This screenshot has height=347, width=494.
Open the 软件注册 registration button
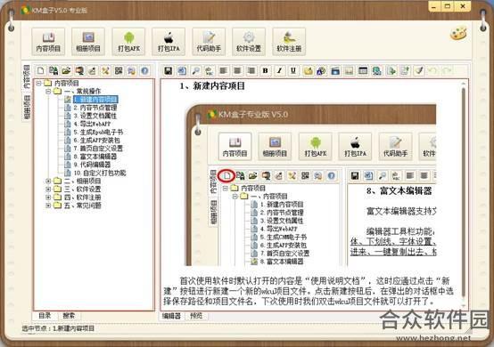pos(289,42)
